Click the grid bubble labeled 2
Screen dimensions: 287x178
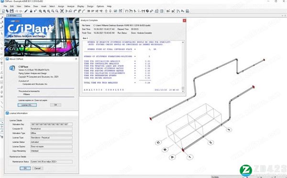pos(210,142)
